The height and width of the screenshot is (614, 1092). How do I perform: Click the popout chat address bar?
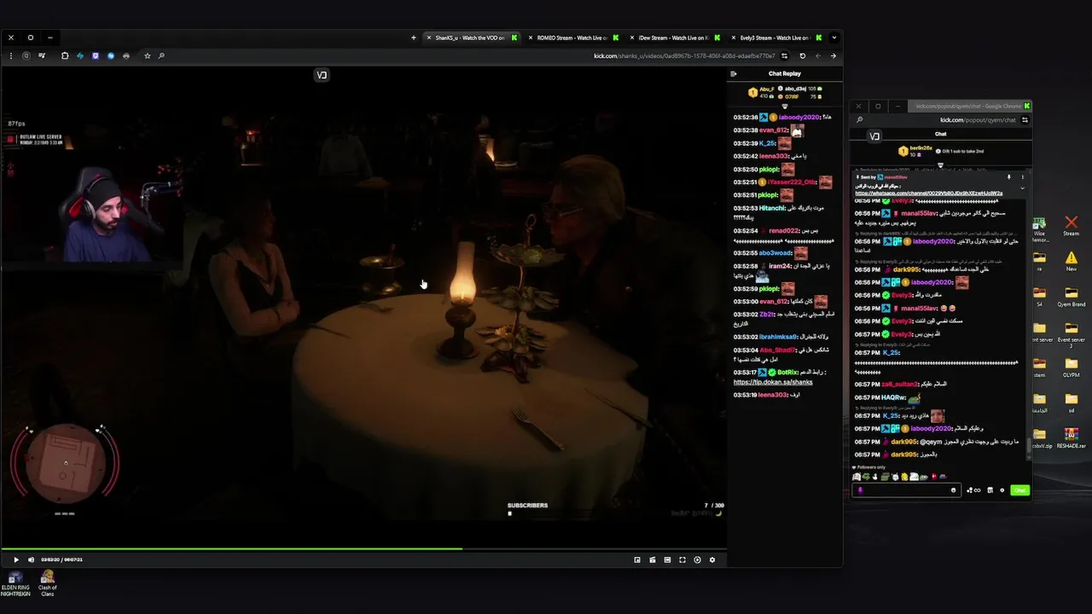(x=978, y=120)
